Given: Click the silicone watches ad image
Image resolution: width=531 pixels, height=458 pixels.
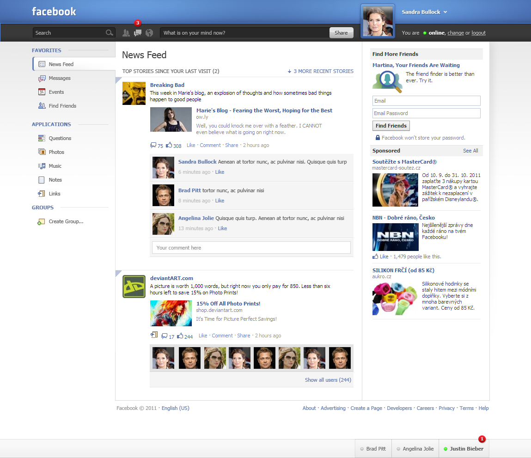Looking at the screenshot, I should [x=395, y=299].
